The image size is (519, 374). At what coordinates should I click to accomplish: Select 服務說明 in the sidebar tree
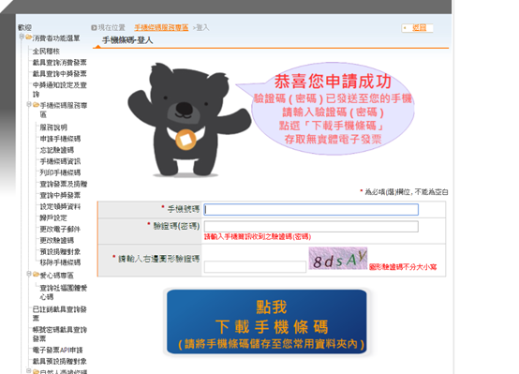[x=53, y=127]
